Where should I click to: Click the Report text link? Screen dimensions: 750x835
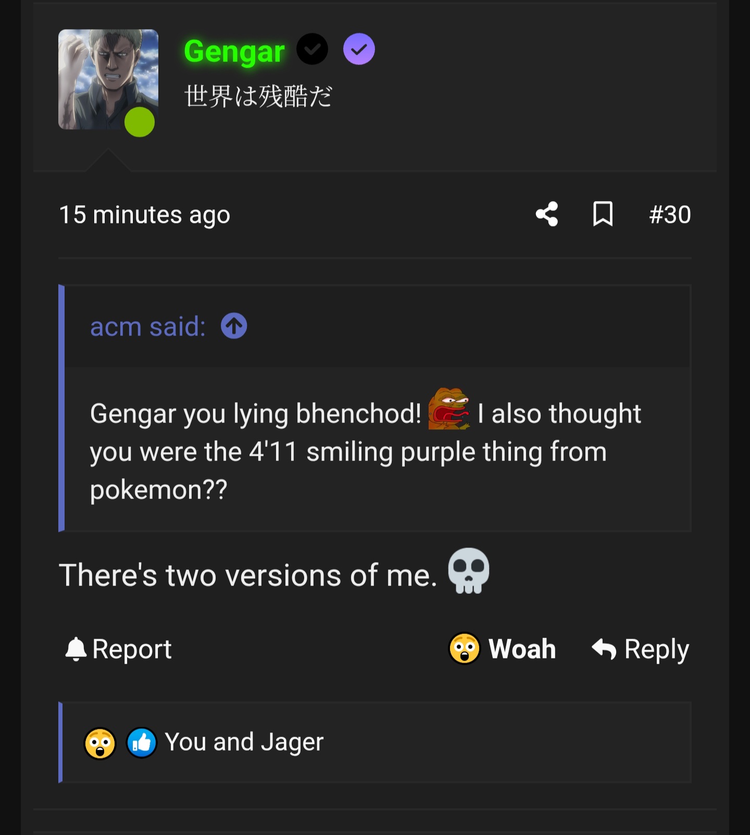132,649
